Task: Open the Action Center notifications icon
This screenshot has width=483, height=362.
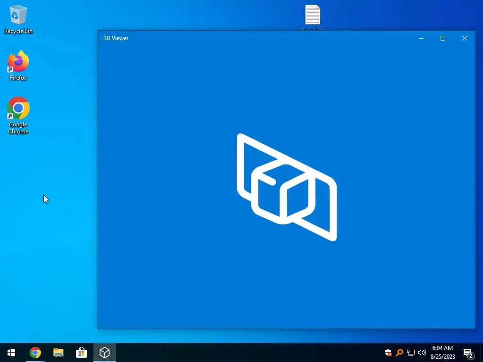Action: [468, 353]
